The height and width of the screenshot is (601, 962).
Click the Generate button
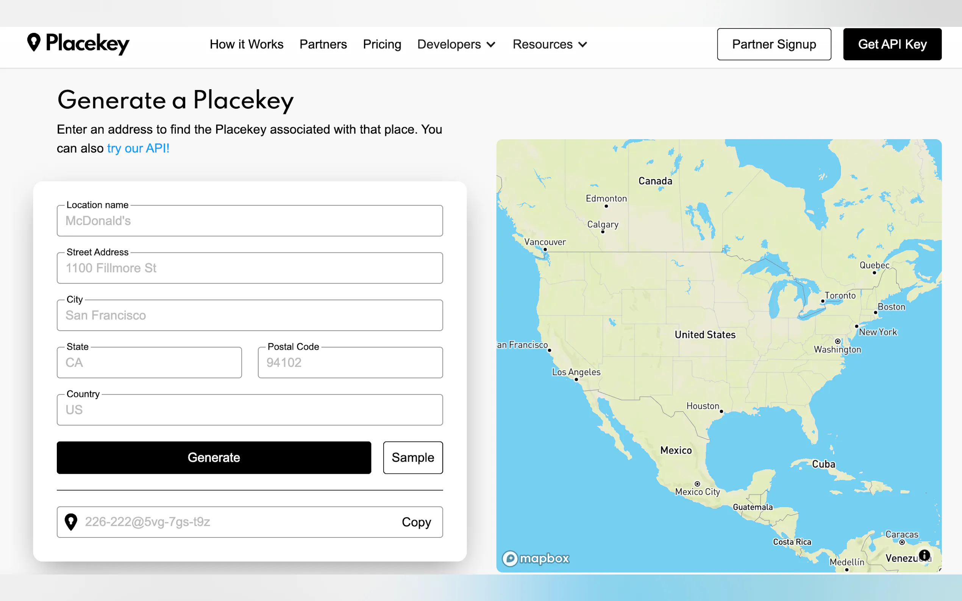tap(214, 458)
